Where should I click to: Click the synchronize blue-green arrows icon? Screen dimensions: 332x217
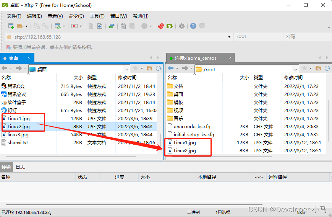(x=112, y=26)
